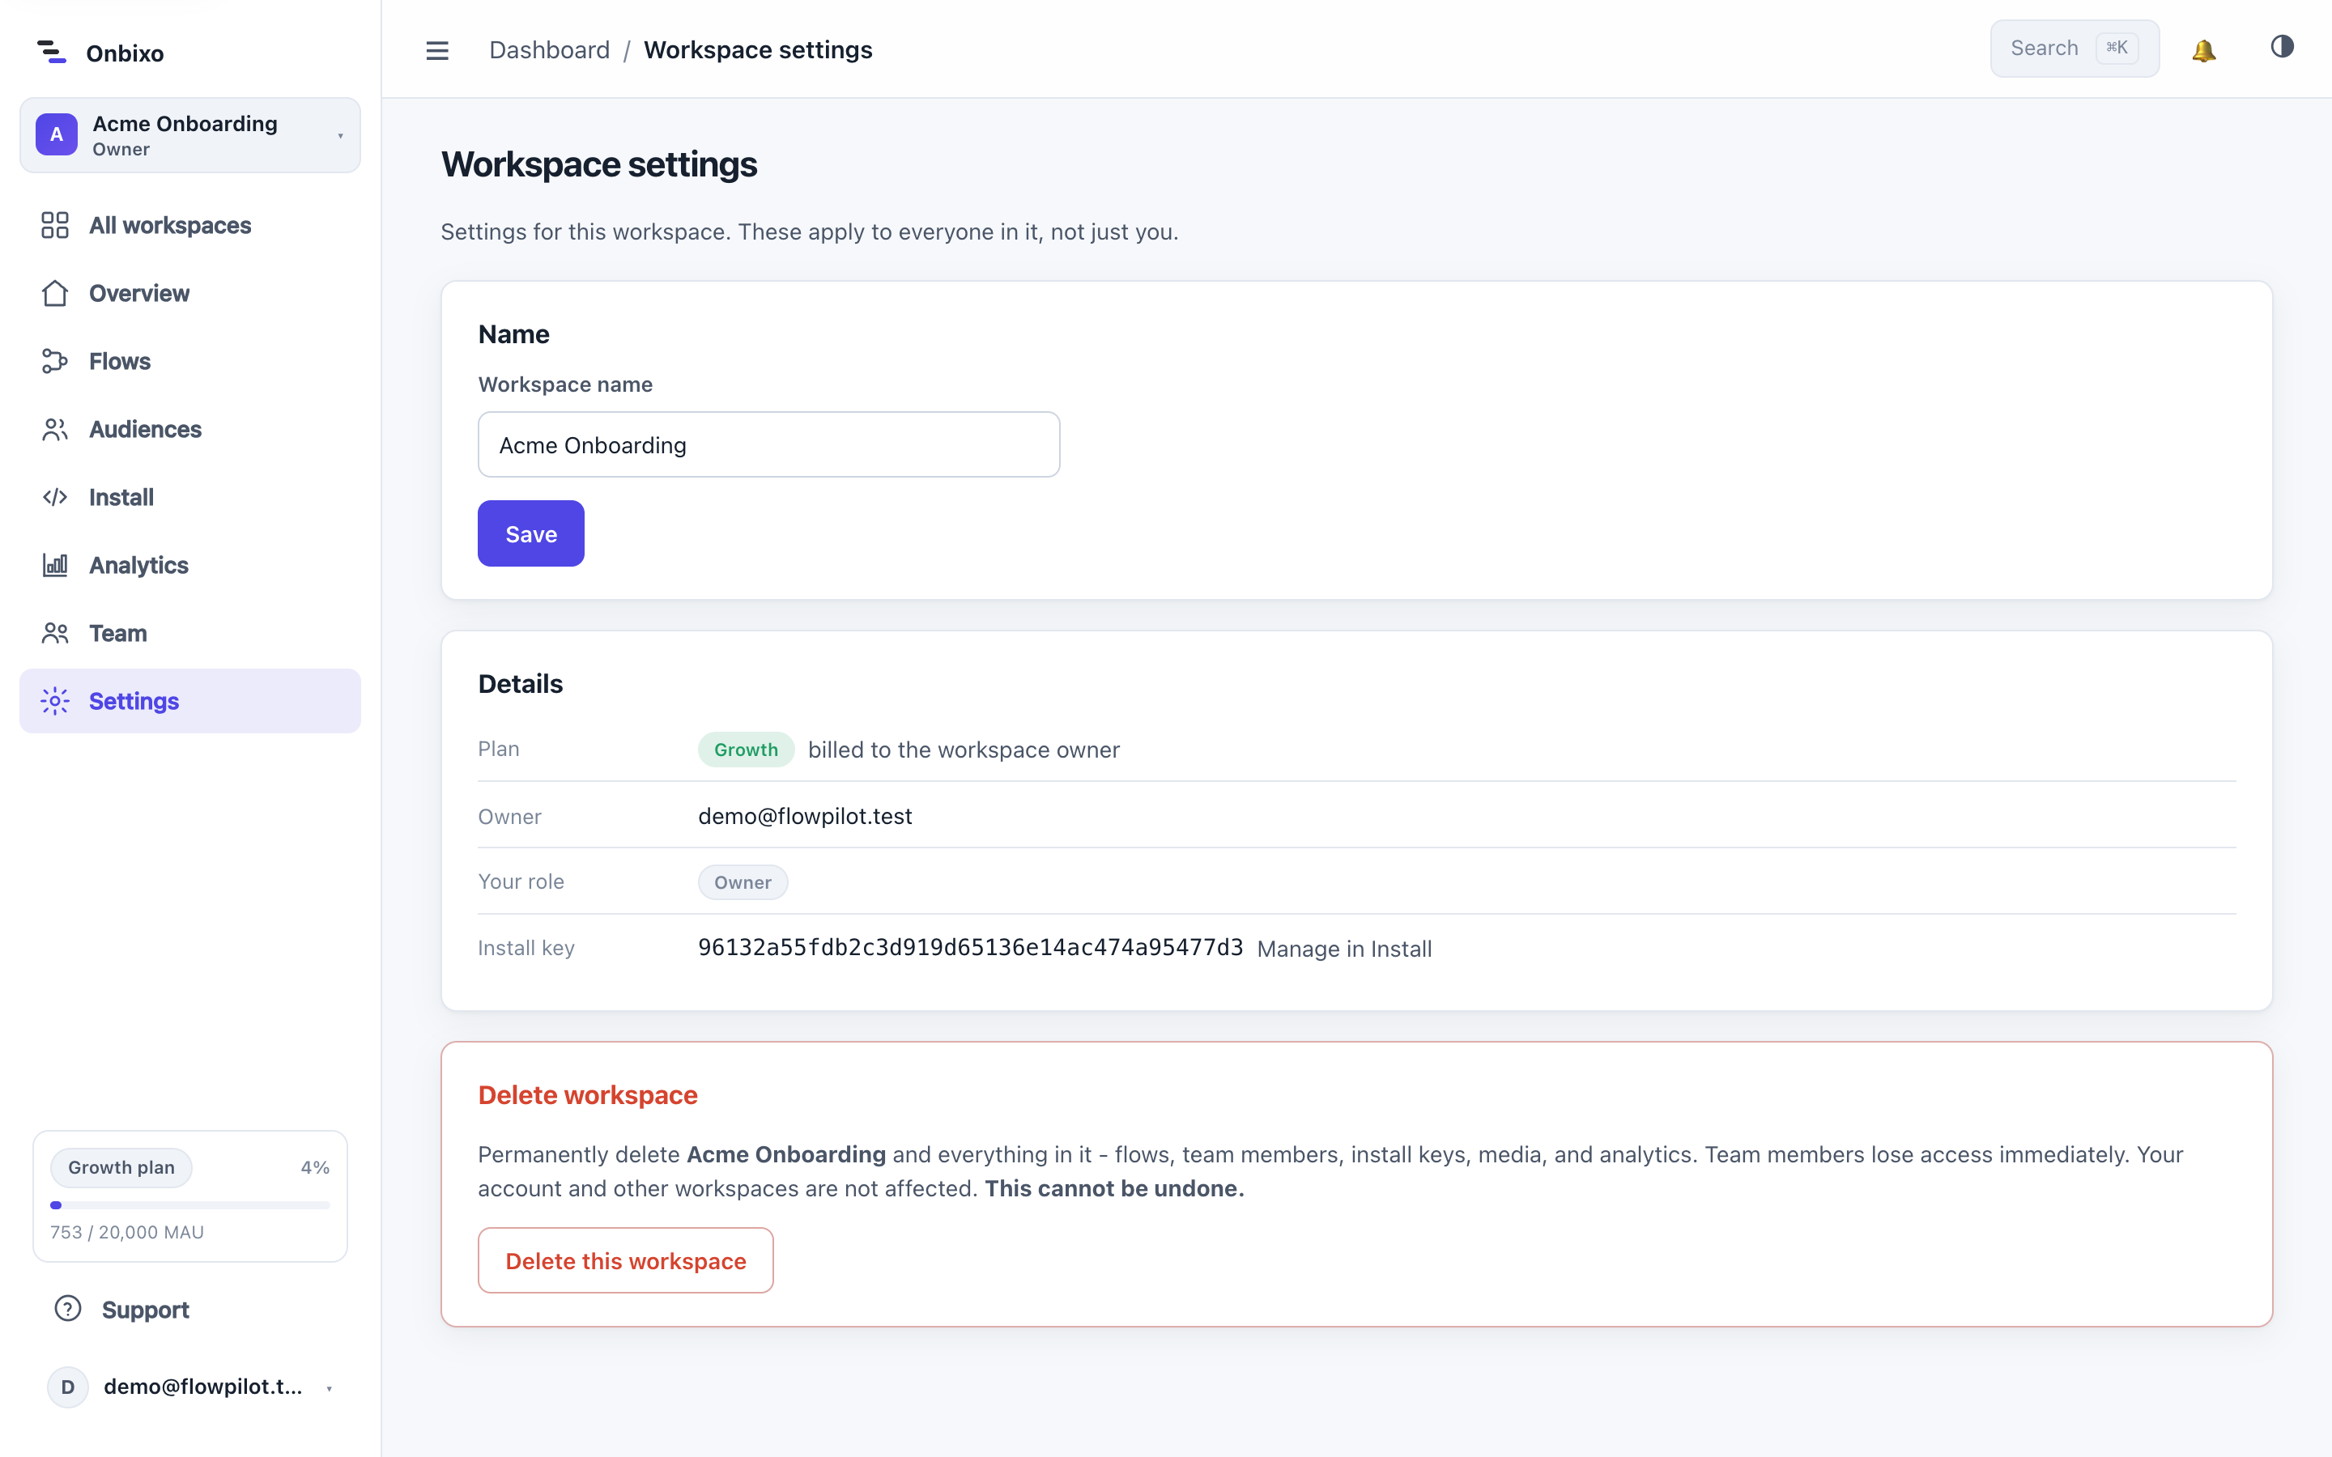Click owner email demo@flowpilot.test in Details
Image resolution: width=2332 pixels, height=1457 pixels.
coord(805,816)
